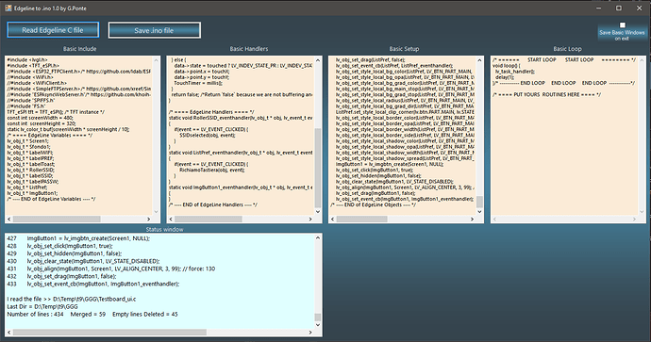Click vertical scrollbar thumb in Basic Setup
Image resolution: width=651 pixels, height=342 pixels.
(x=479, y=202)
